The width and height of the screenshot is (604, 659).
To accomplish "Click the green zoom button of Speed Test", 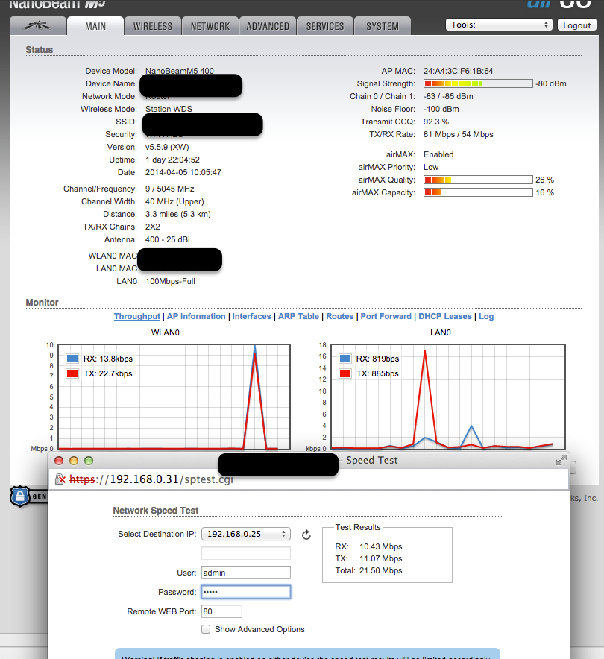I will (x=89, y=461).
